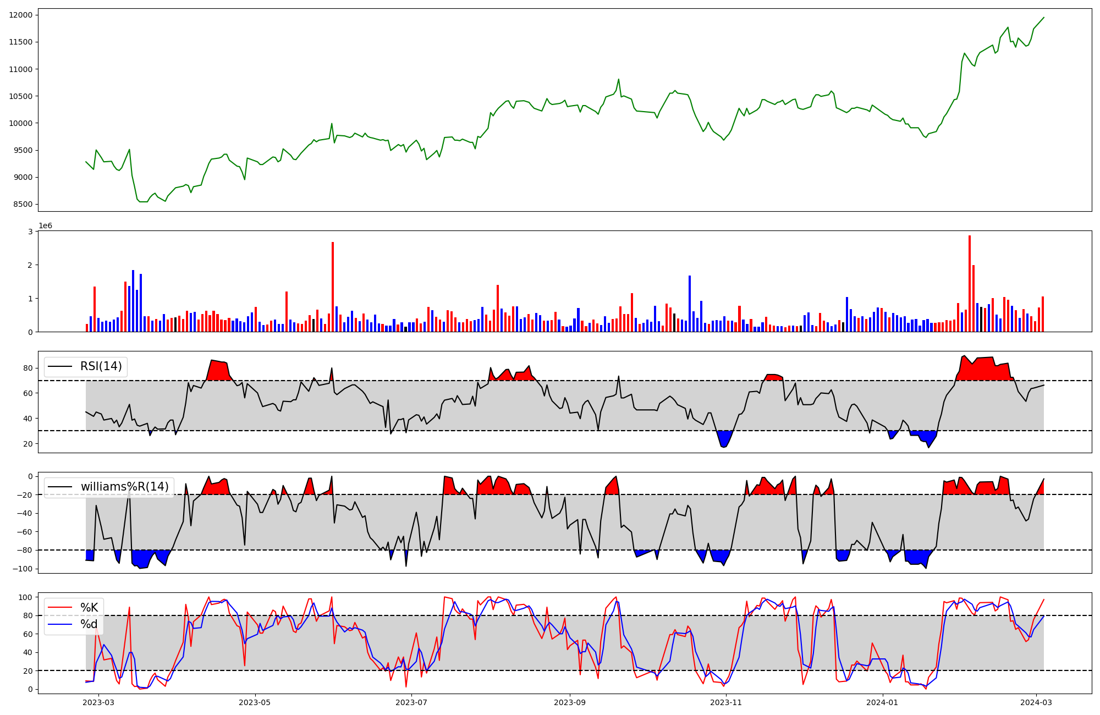Click the 2023-07 x-axis date label

(411, 702)
